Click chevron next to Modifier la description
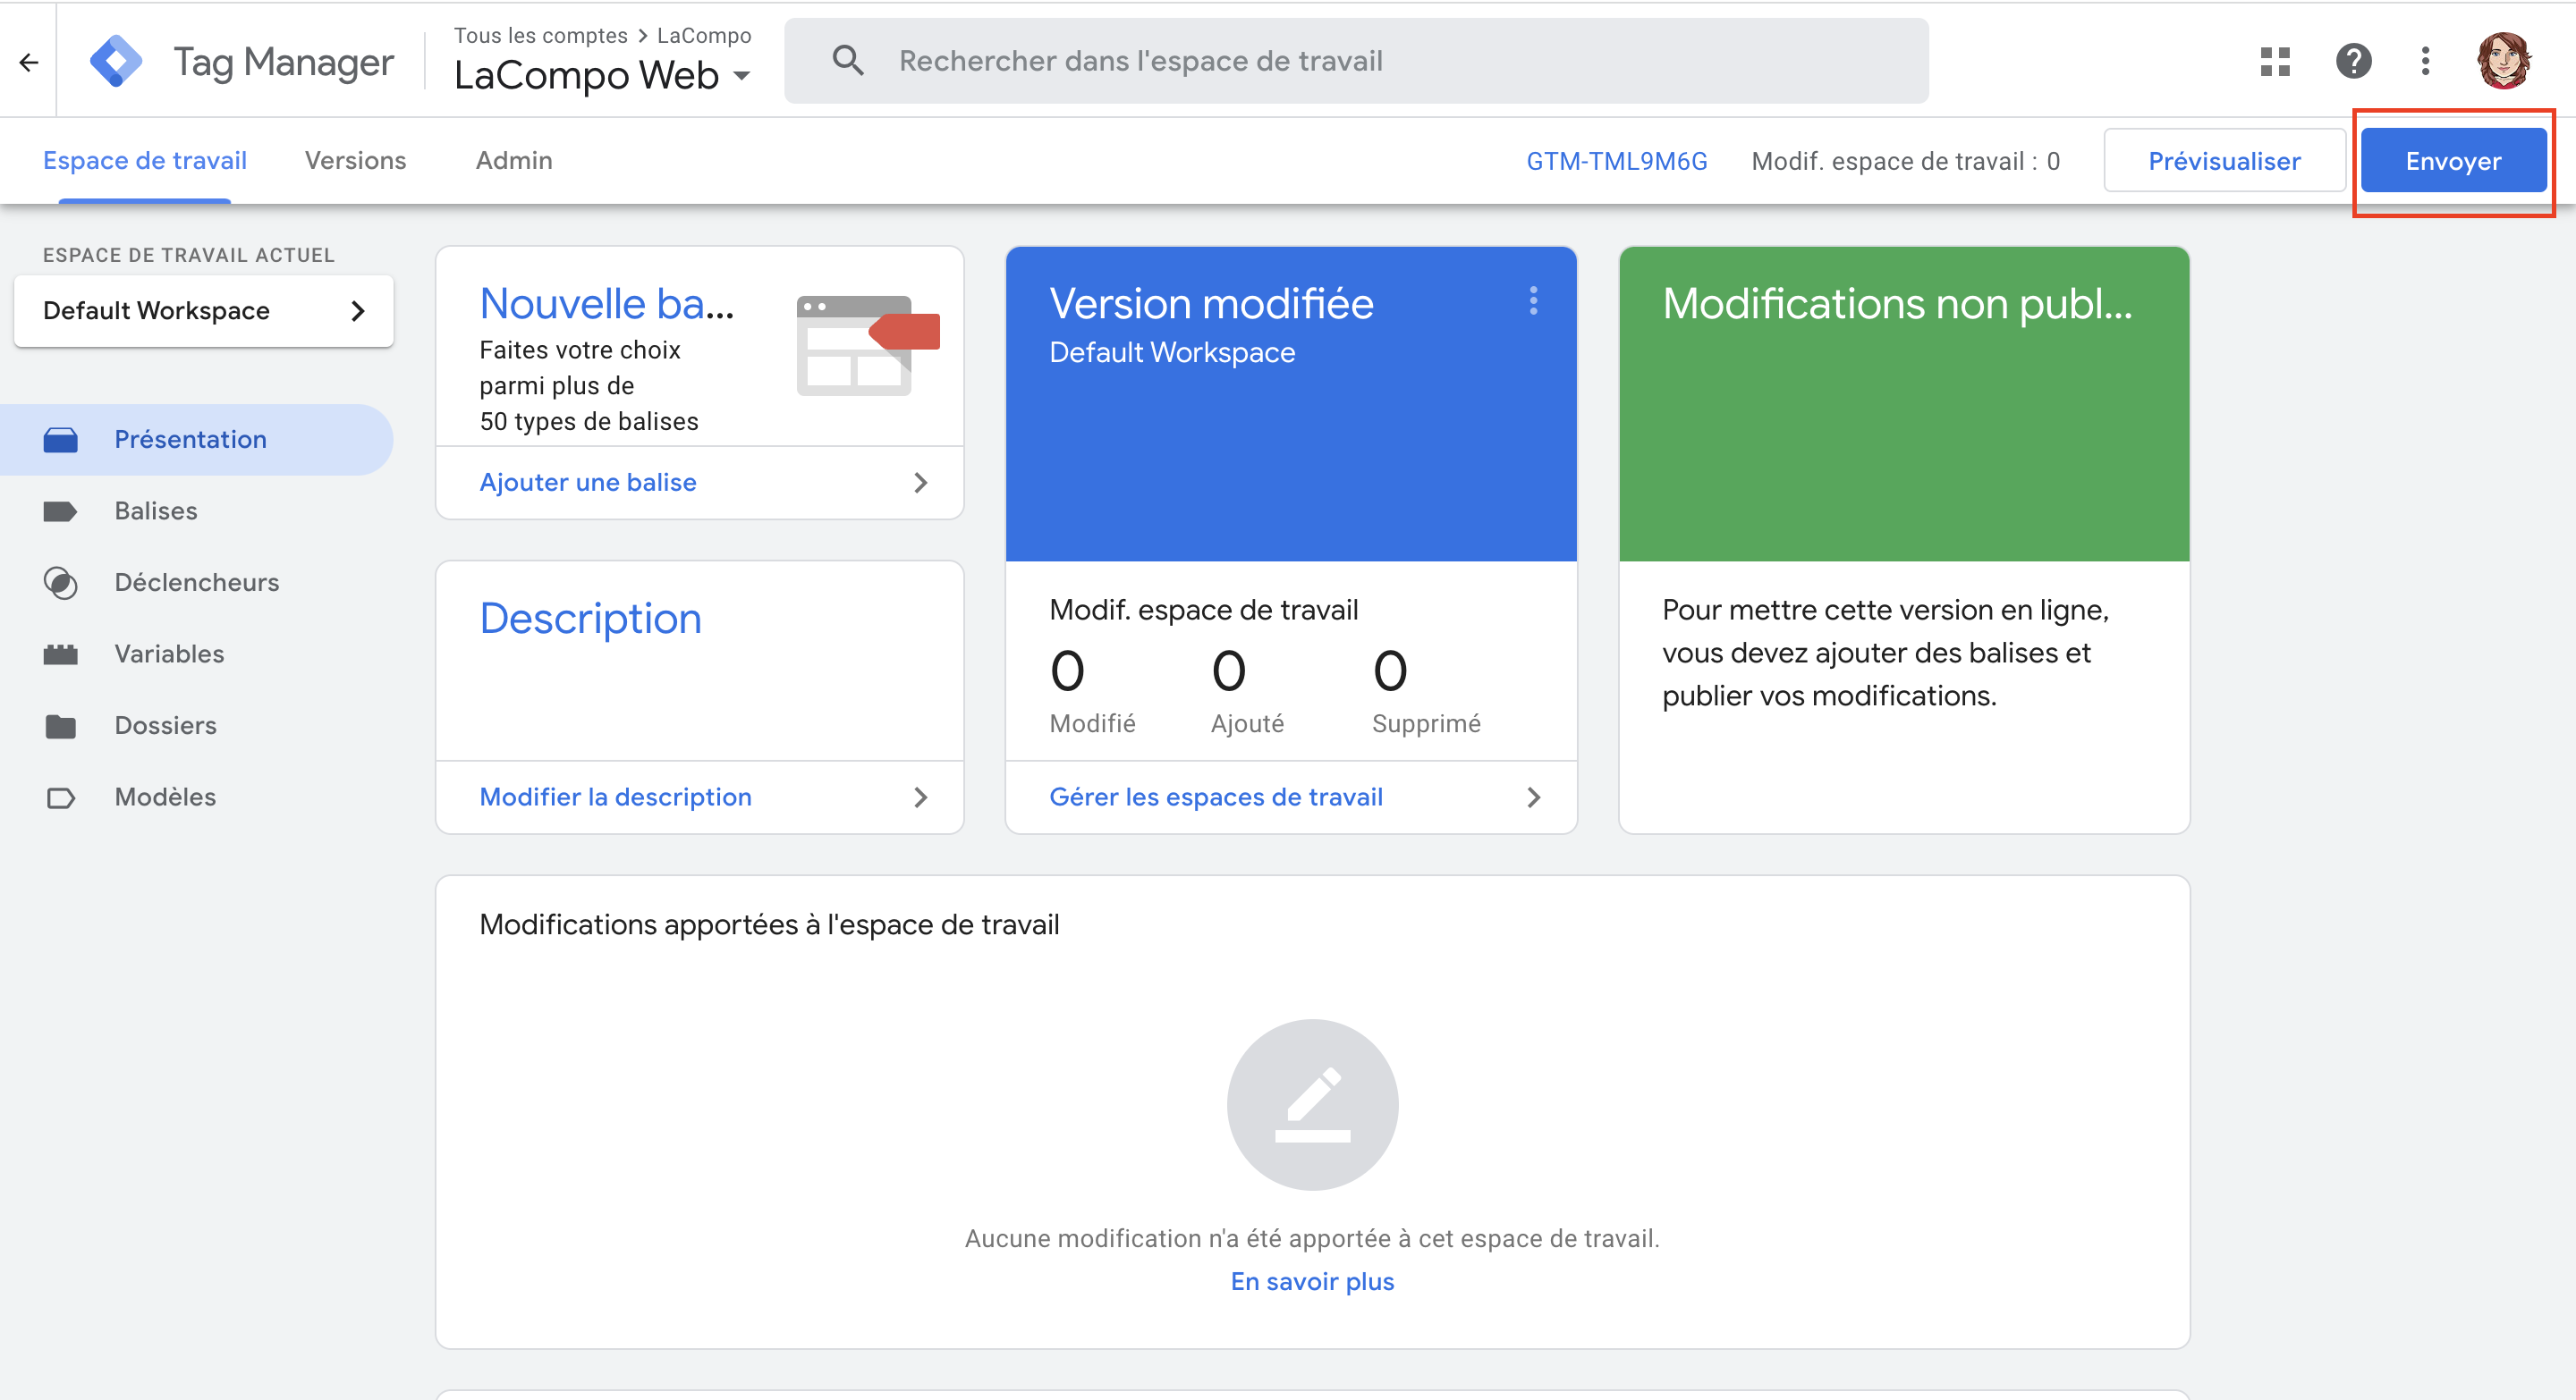The width and height of the screenshot is (2576, 1400). 921,797
